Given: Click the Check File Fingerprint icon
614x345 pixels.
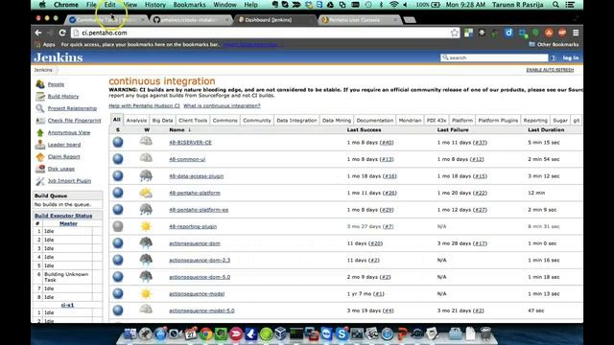Looking at the screenshot, I should 40,121.
